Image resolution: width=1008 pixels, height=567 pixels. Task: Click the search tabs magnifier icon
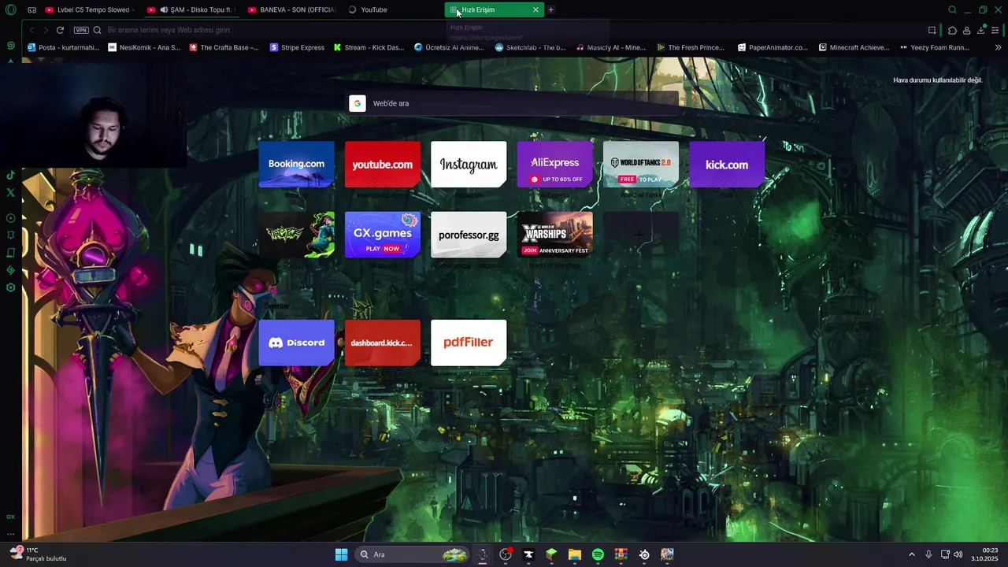952,9
